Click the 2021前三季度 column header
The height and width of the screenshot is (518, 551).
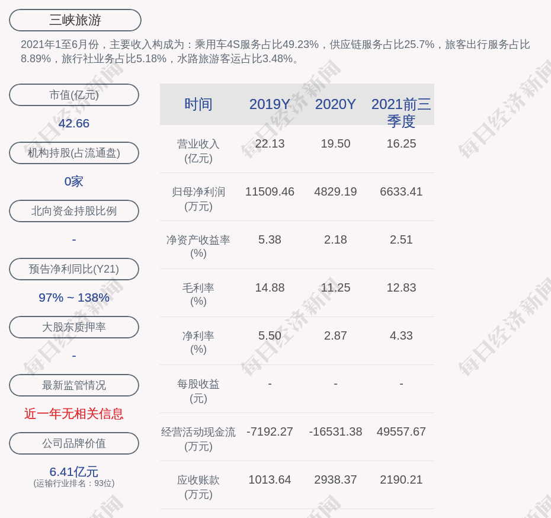401,113
